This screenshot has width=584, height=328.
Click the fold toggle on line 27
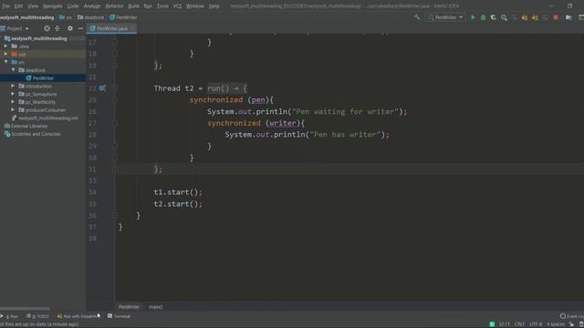tap(115, 123)
